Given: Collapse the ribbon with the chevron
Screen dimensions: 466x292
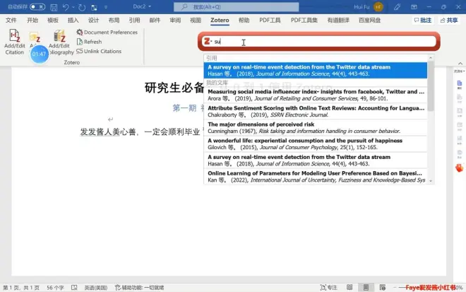Looking at the screenshot, I should (460, 64).
